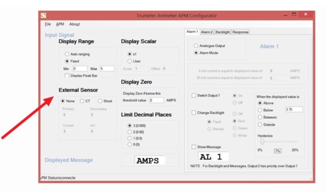The image size is (327, 192).
Task: Click the AL 1 alarm message box
Action: [x=213, y=157]
